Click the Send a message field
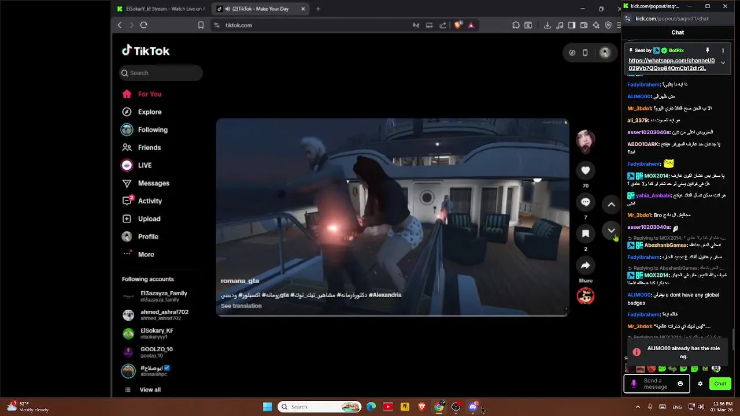740x416 pixels. pos(656,384)
